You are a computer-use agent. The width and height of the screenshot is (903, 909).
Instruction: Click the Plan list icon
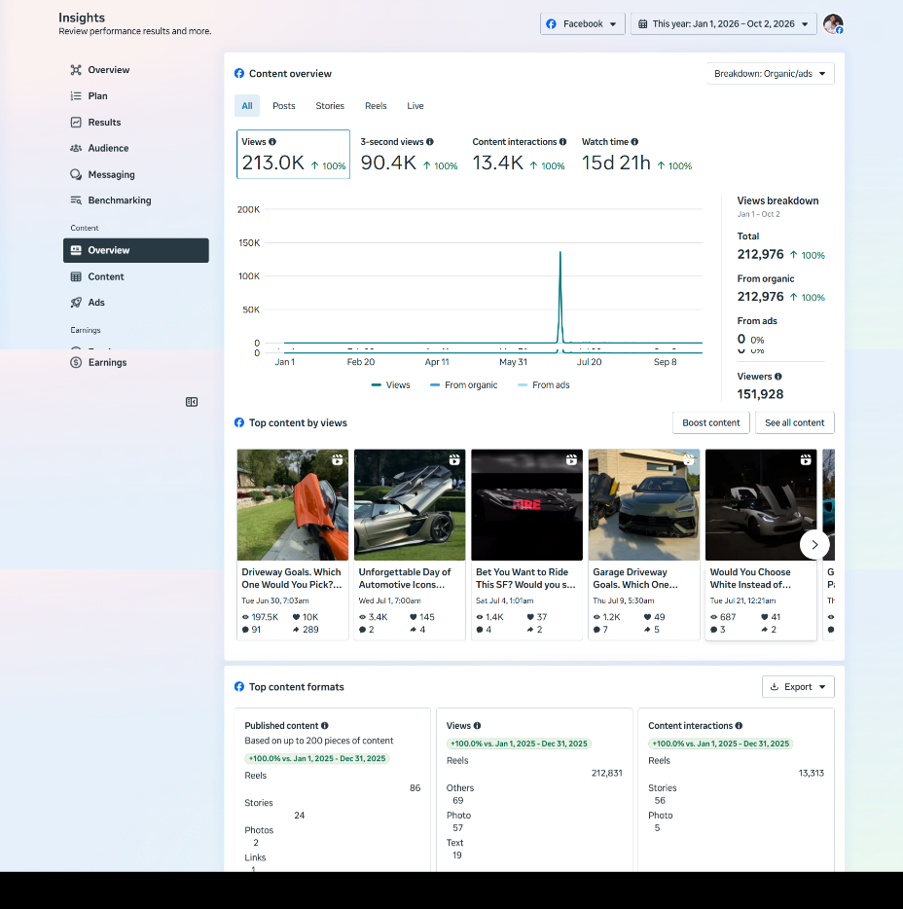point(76,96)
